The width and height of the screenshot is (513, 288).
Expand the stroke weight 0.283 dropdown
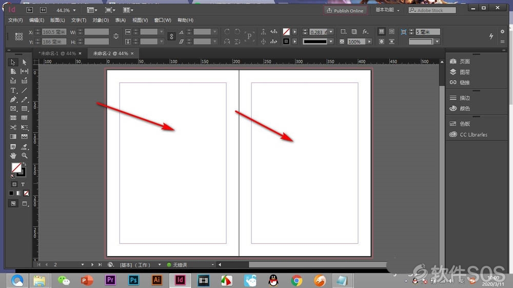click(331, 32)
